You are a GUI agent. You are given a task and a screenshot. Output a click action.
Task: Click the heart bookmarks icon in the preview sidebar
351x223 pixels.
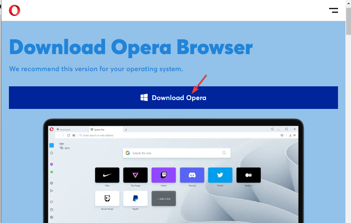point(52,202)
